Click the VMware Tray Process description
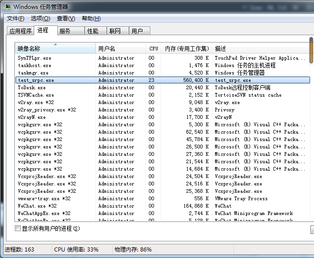This screenshot has height=258, width=314. click(241, 199)
